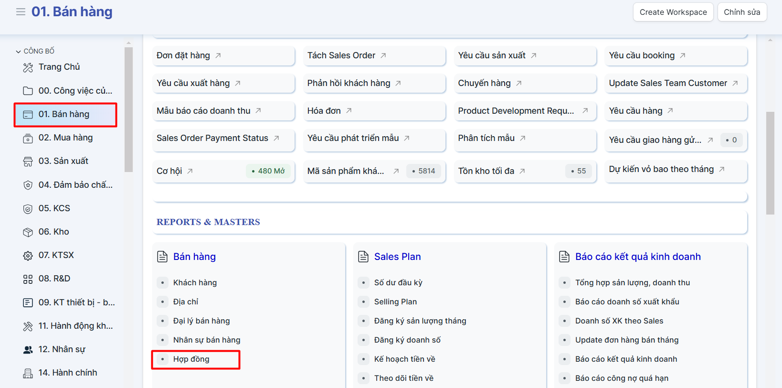Open the Hợp đồng report link

(191, 359)
